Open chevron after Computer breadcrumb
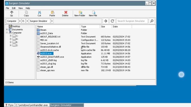 20,21
